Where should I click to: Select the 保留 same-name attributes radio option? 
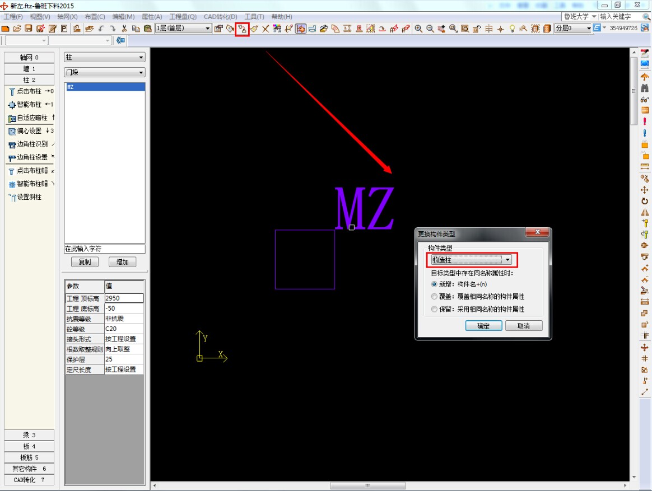[x=434, y=309]
